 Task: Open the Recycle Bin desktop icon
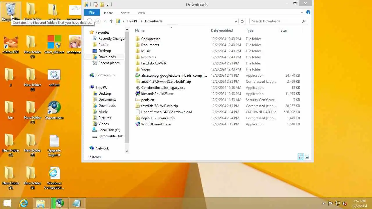click(x=11, y=11)
